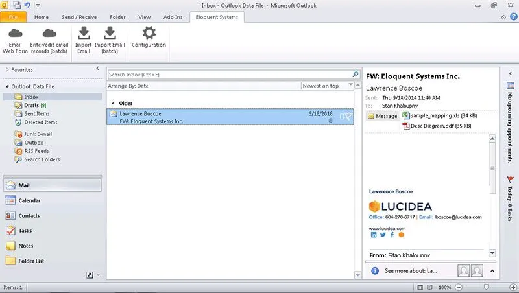Click the calendar icon in To-Do bar
Image resolution: width=519 pixels, height=293 pixels.
click(510, 86)
